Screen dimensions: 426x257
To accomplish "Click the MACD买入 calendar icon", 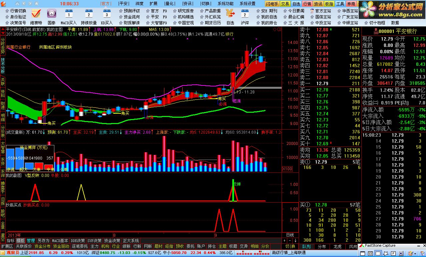I will coord(69,14).
